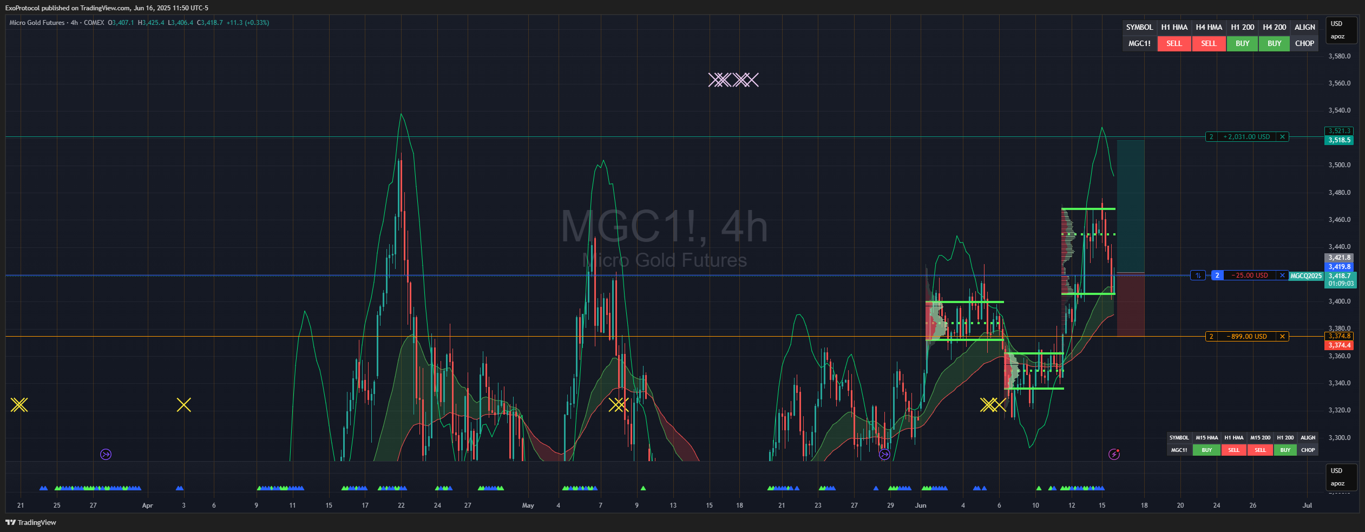Image resolution: width=1365 pixels, height=532 pixels.
Task: Click the bottom USD apoz currency box
Action: 1341,477
